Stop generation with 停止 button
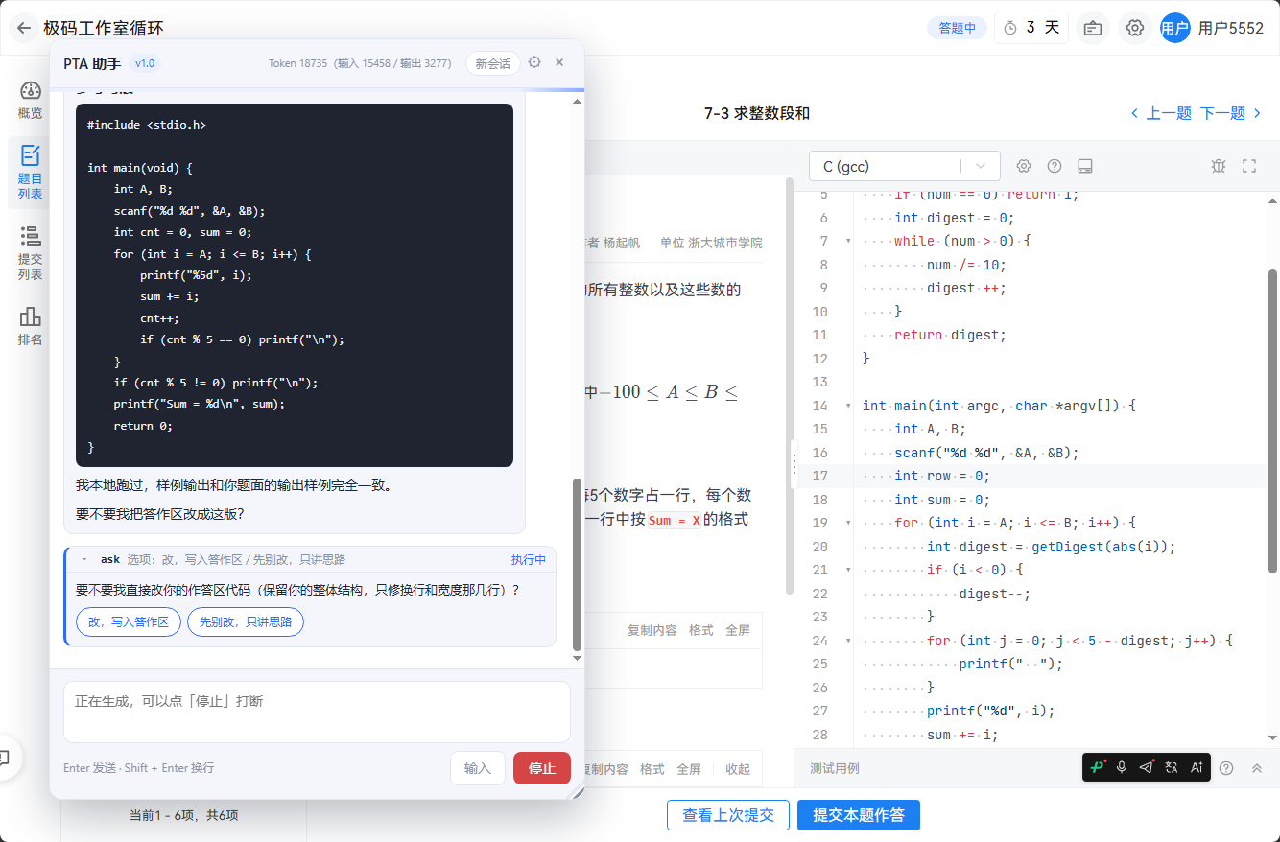 (x=542, y=768)
